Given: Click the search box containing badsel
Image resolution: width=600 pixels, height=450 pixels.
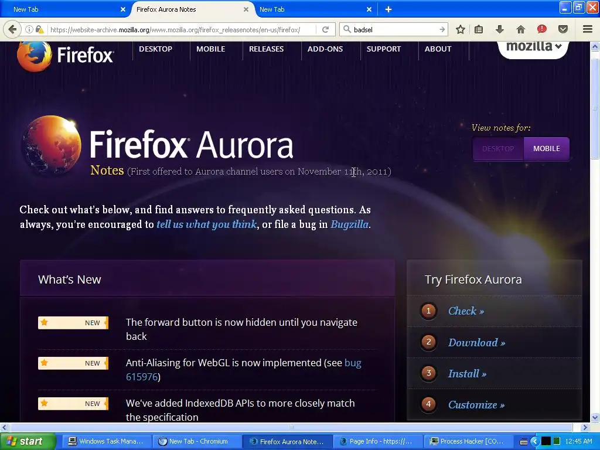Looking at the screenshot, I should [x=394, y=29].
